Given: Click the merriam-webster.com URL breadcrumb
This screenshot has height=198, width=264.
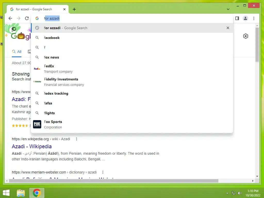Looking at the screenshot, I should tap(54, 172).
